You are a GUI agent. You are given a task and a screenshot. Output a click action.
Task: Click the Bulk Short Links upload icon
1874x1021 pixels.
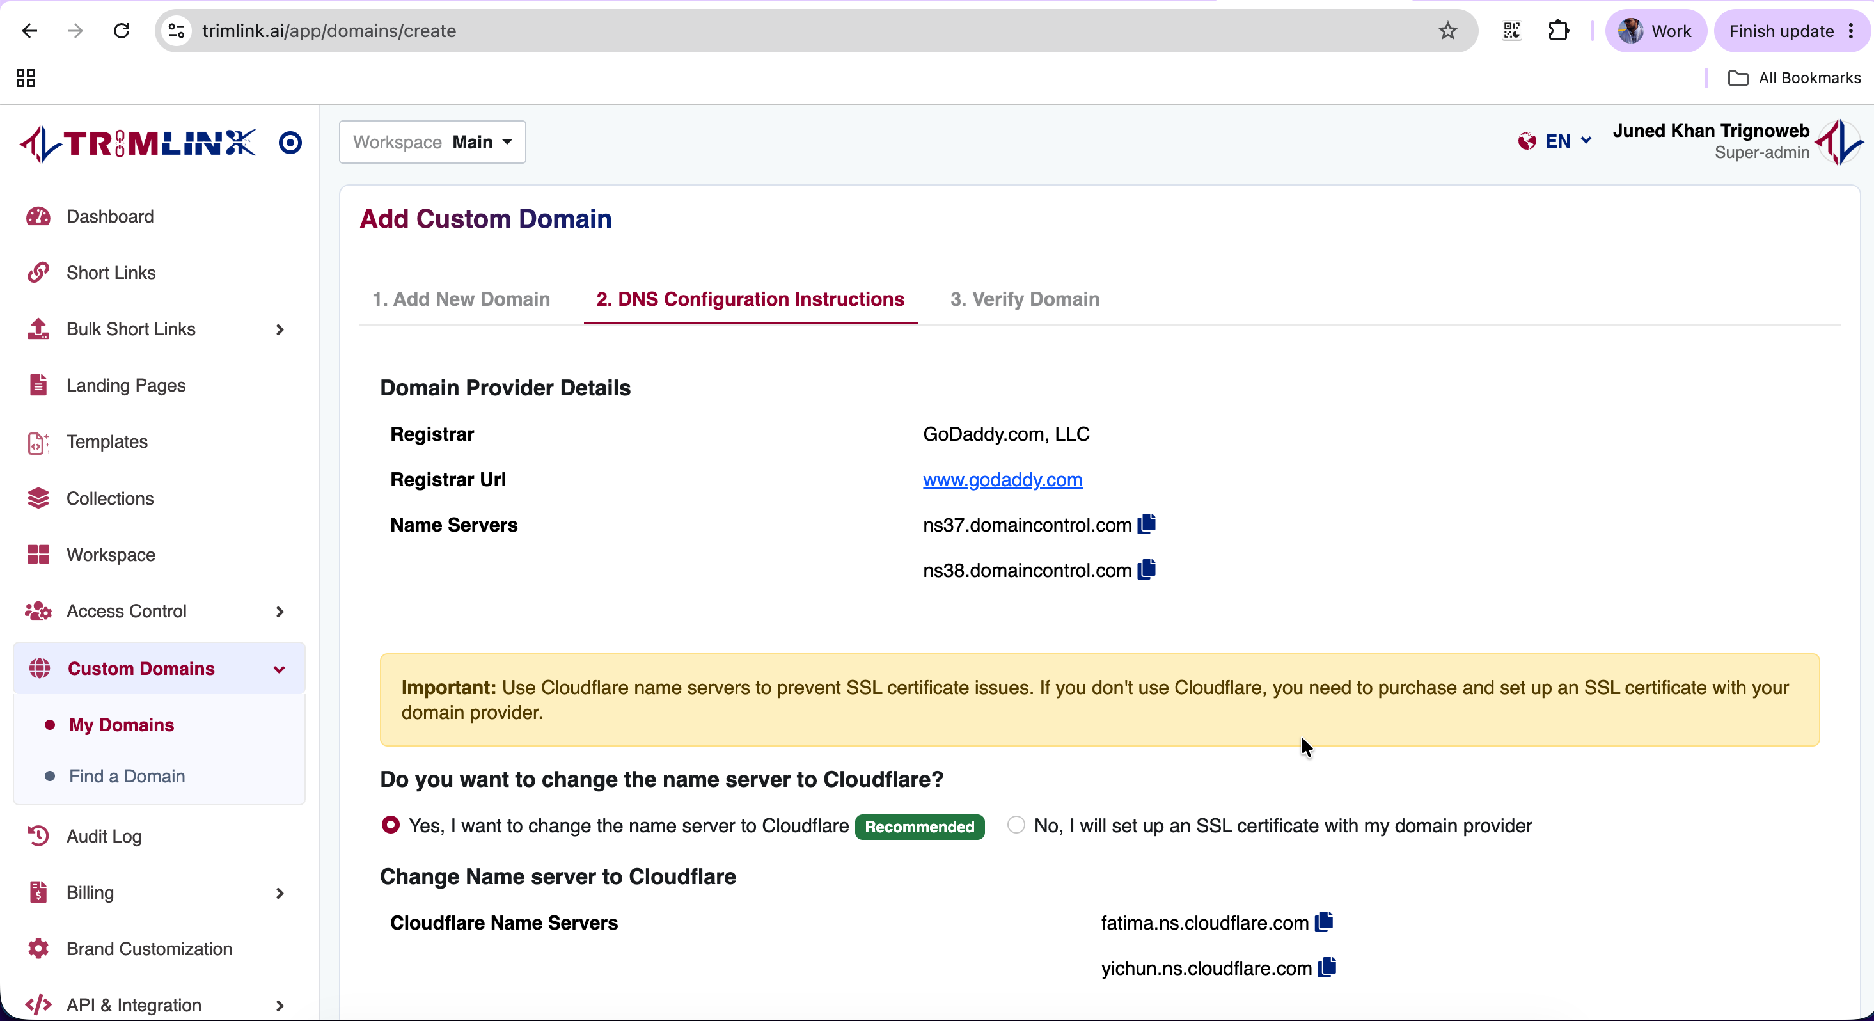point(38,329)
